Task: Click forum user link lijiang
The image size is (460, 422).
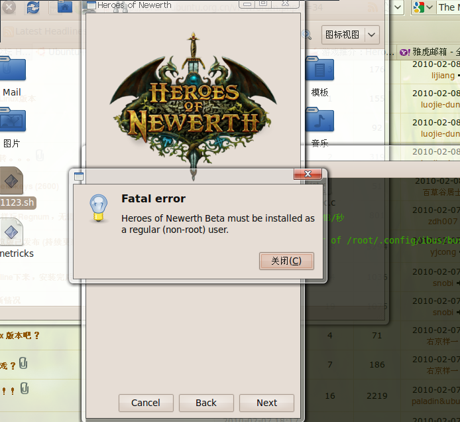Action: tap(443, 76)
